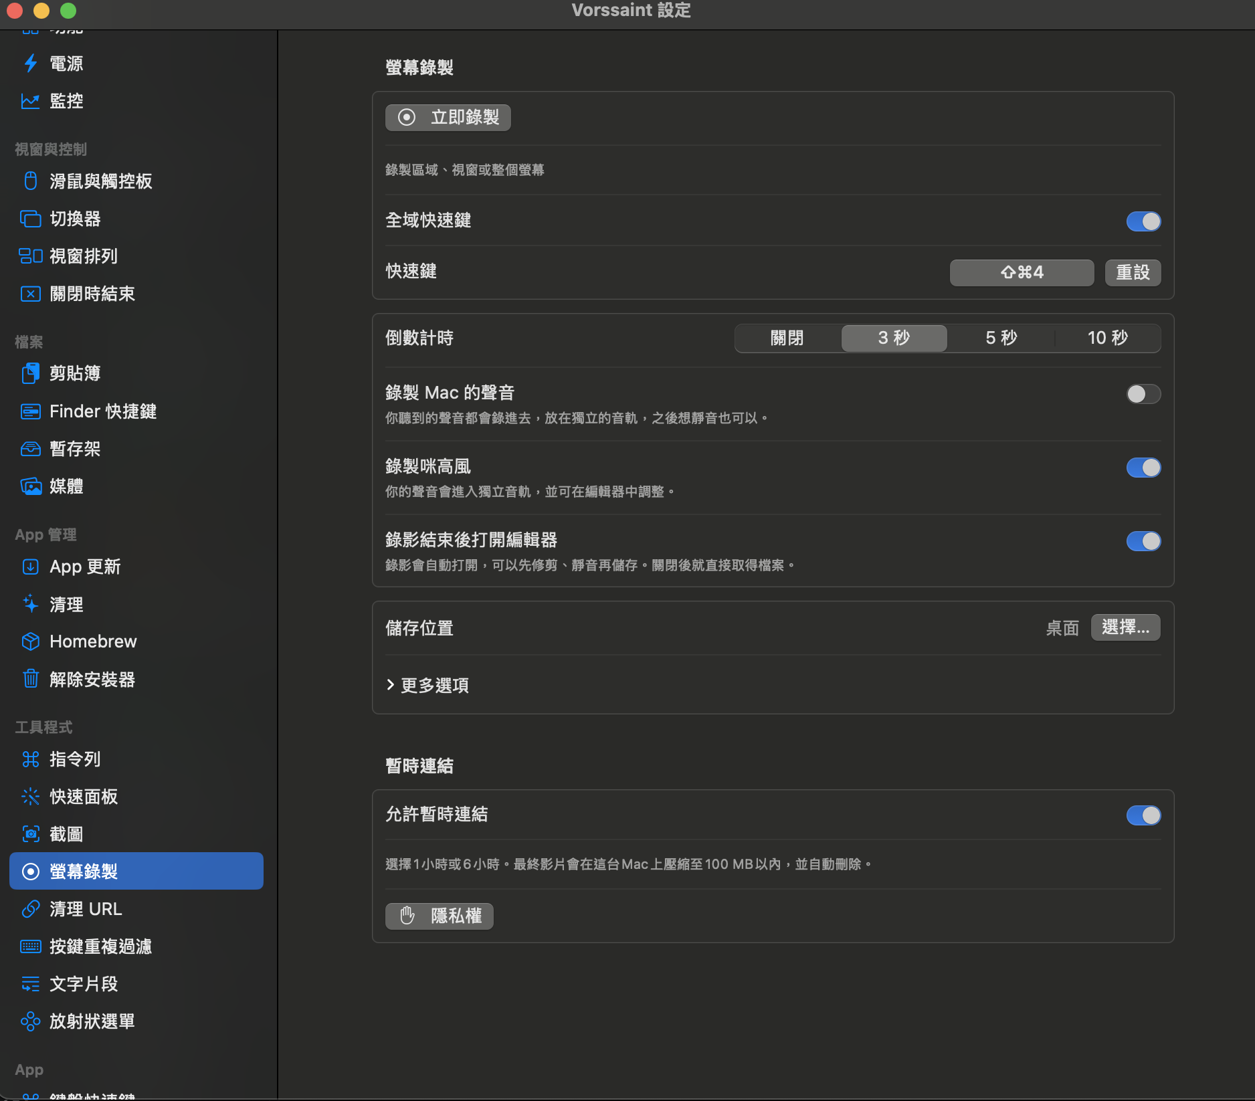Screen dimensions: 1255x1101
Task: Click the 儲存位置 label
Action: click(x=419, y=628)
